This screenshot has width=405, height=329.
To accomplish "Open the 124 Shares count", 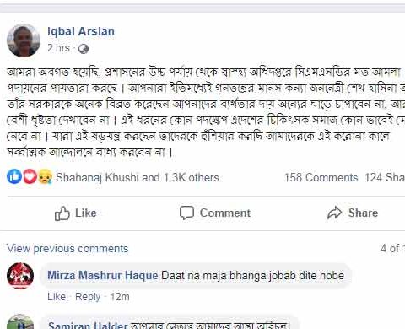I will point(385,178).
